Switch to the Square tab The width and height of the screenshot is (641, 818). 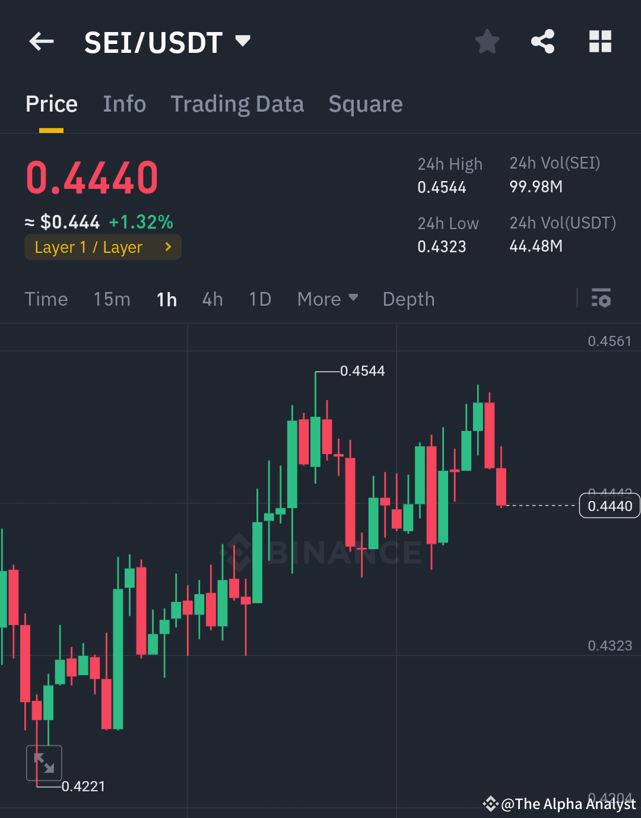click(x=365, y=104)
